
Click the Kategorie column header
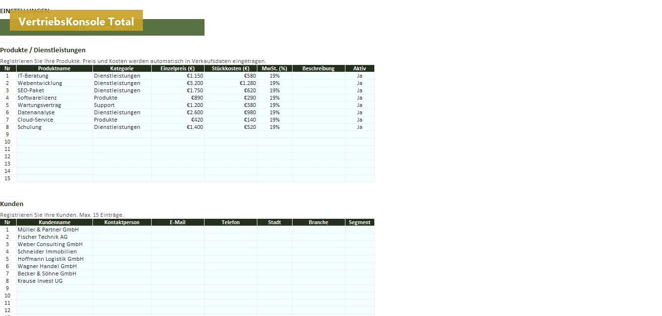[122, 68]
